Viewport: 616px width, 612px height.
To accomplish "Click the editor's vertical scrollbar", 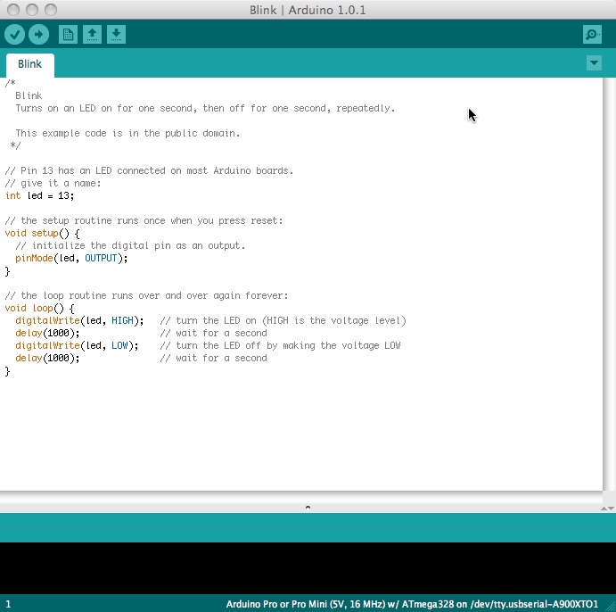I will tap(610, 284).
